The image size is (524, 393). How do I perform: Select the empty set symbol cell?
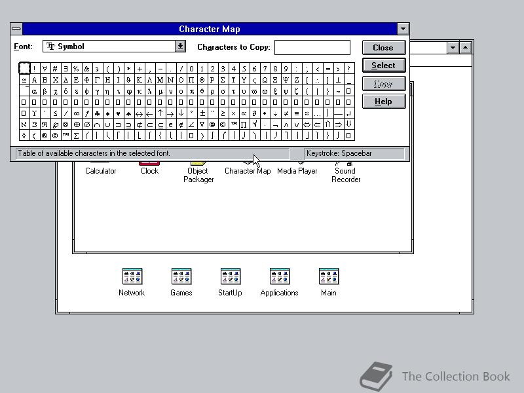86,124
